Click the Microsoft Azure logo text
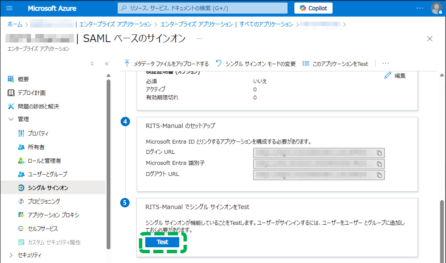The height and width of the screenshot is (263, 446). [x=52, y=8]
